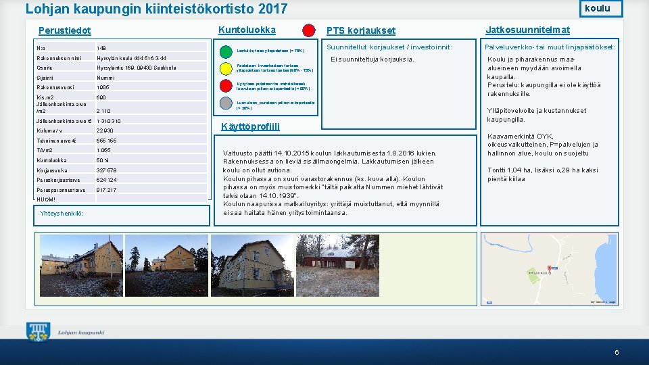649x365 pixels.
Task: Click the grey circle's legend description text
Action: [275, 105]
